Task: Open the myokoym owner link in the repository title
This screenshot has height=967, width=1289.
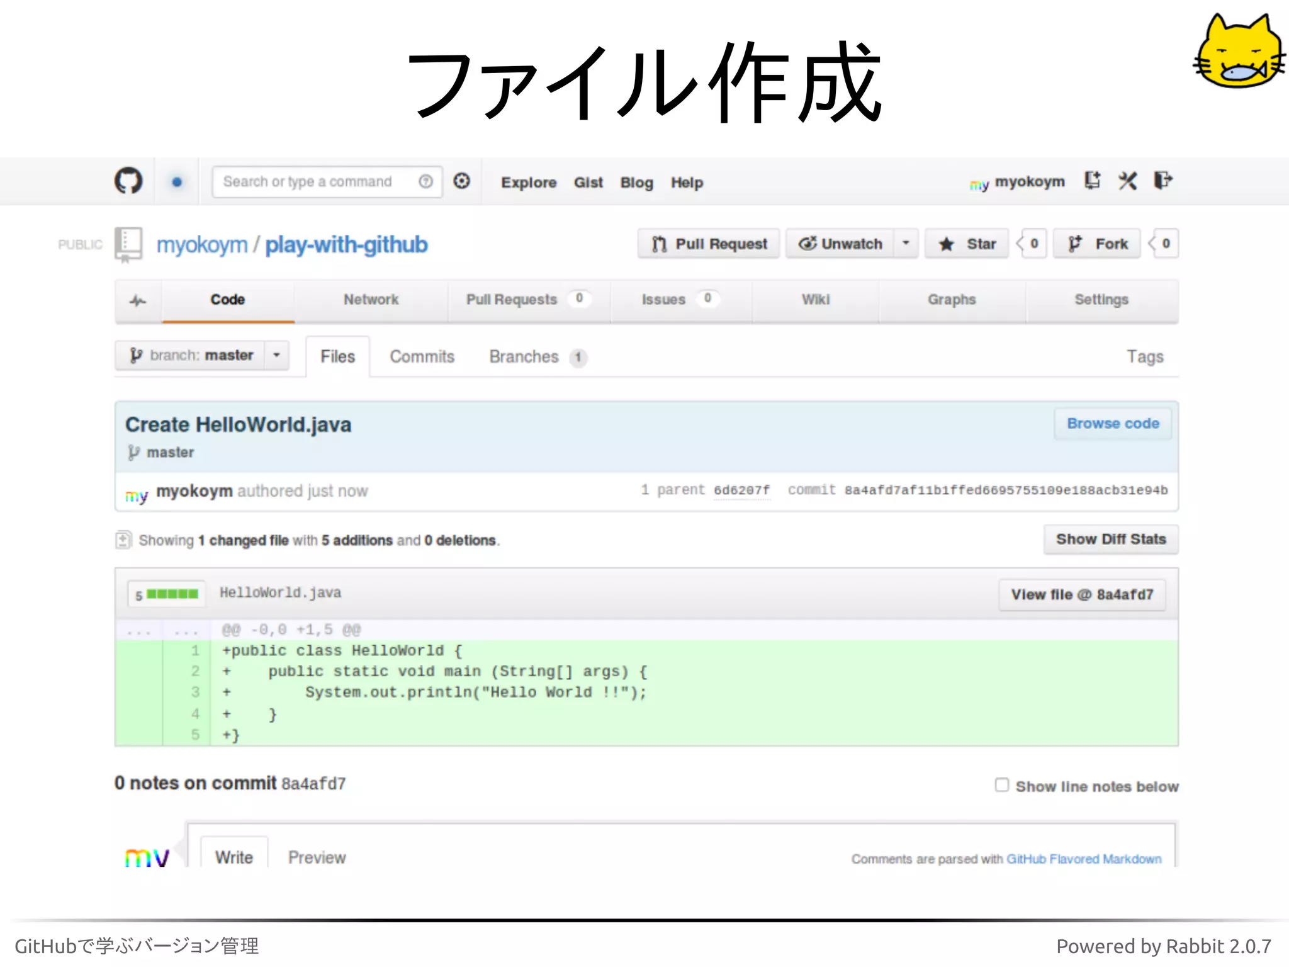Action: pos(202,245)
